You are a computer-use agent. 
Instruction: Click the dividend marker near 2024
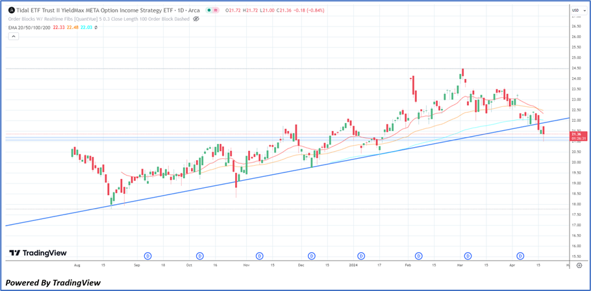pyautogui.click(x=362, y=256)
